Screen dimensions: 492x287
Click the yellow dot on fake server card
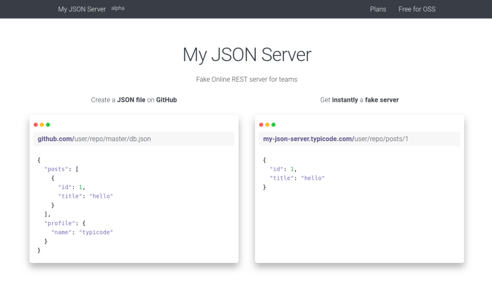[267, 125]
